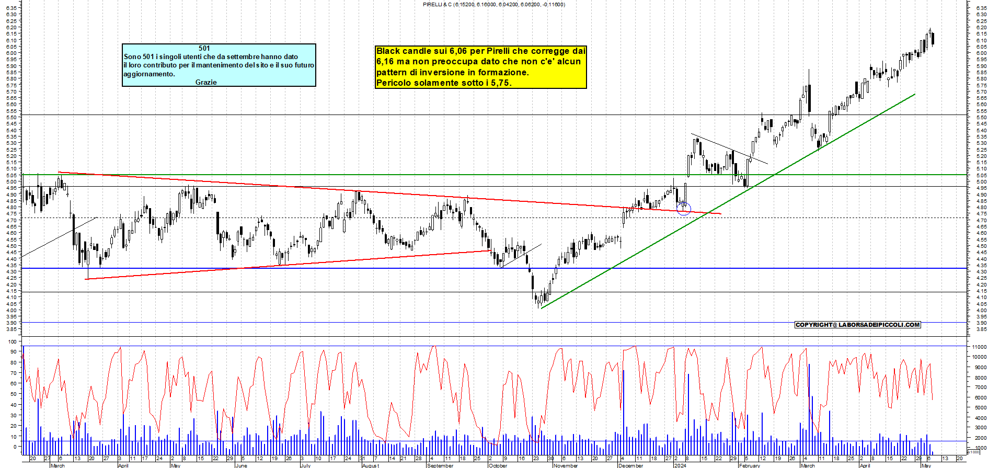Click the 'Pericolo solamente sotto i 5,75' line

pyautogui.click(x=444, y=83)
